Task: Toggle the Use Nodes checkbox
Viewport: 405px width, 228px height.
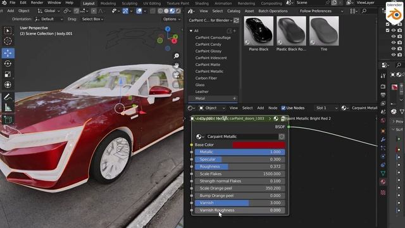Action: tap(283, 108)
